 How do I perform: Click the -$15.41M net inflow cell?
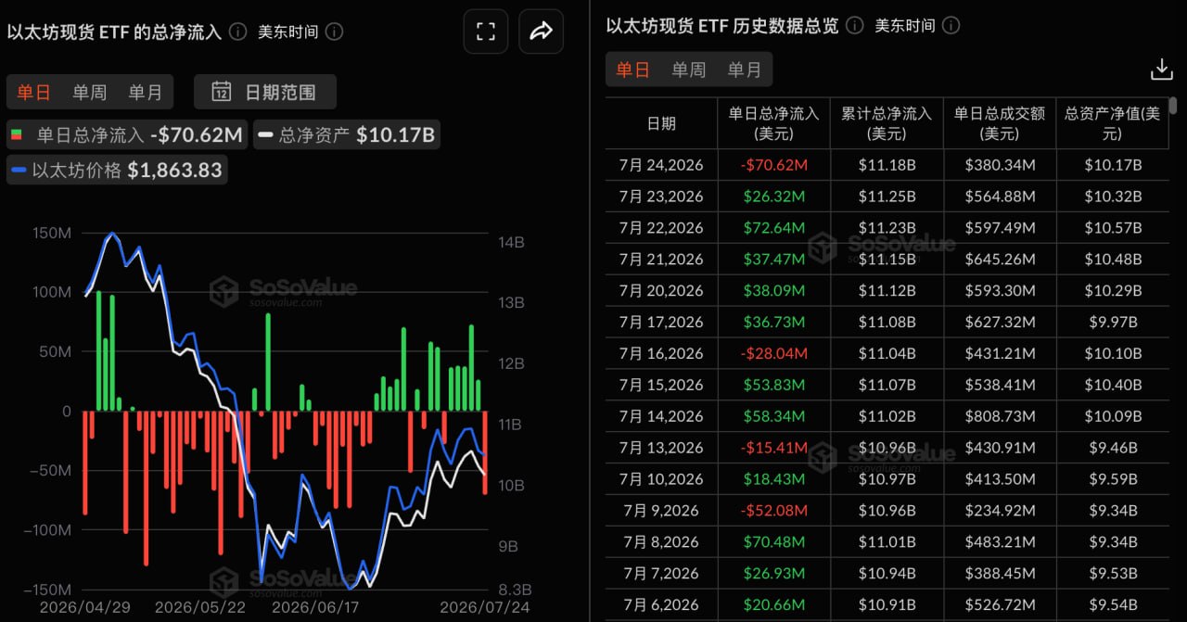point(774,448)
